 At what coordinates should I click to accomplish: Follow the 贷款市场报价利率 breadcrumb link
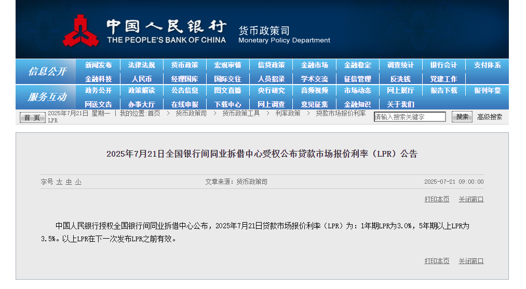[x=341, y=113]
